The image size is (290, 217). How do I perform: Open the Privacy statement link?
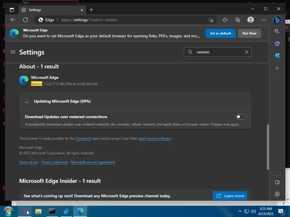coord(55,162)
